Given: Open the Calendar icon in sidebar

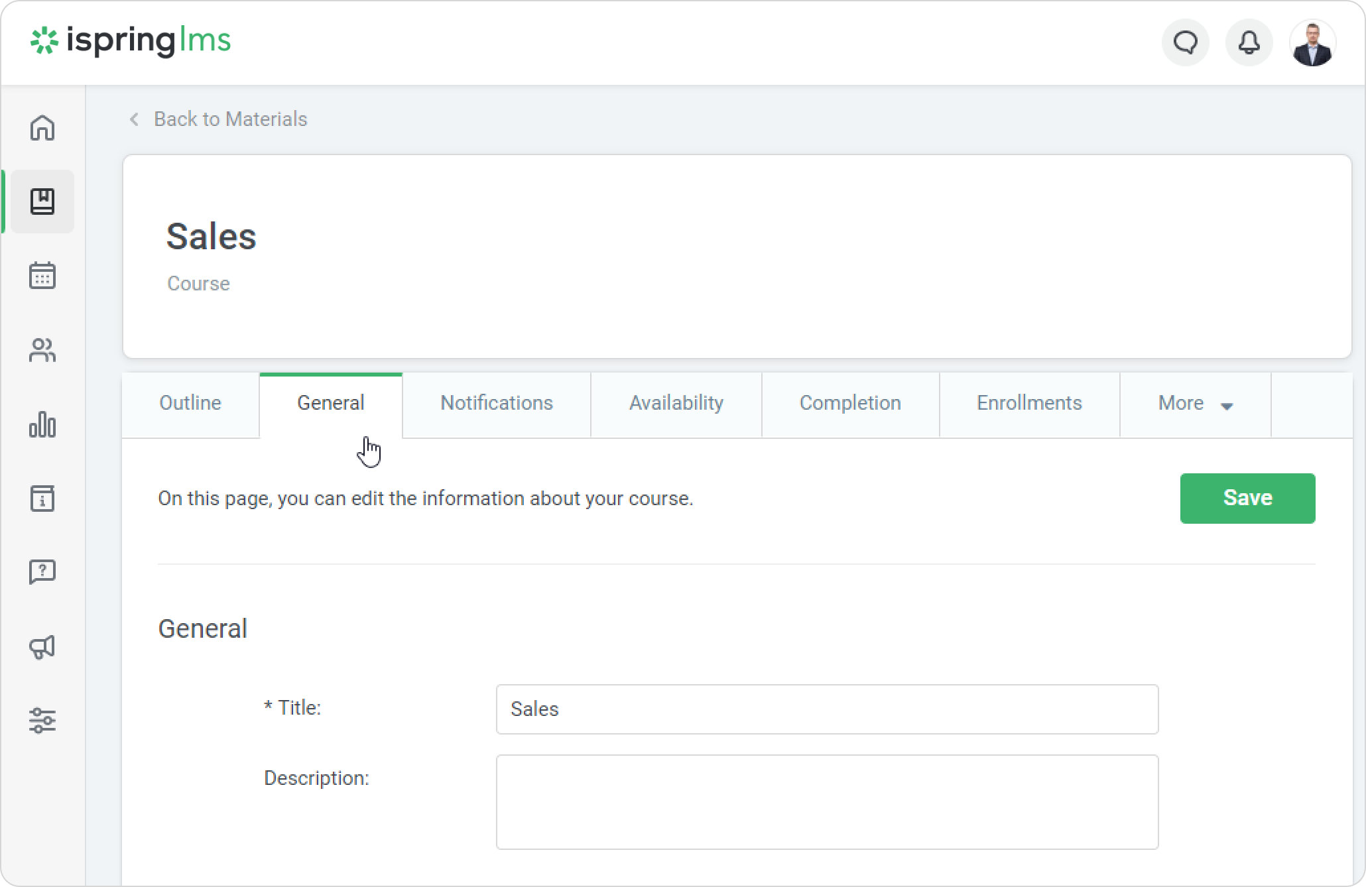Looking at the screenshot, I should click(x=42, y=275).
